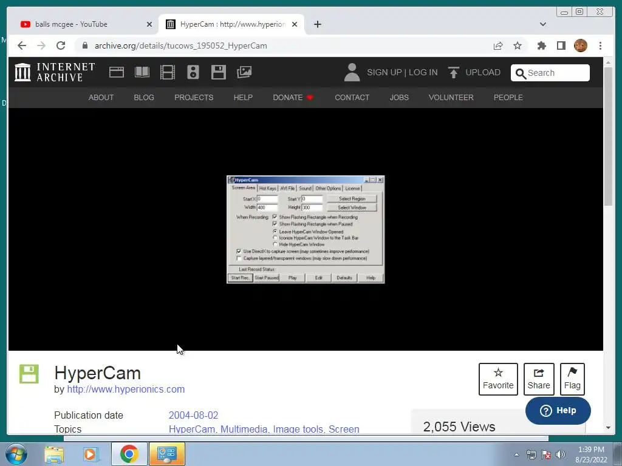Viewport: 622px width, 466px height.
Task: Click the site lock icon in address bar
Action: pyautogui.click(x=84, y=46)
